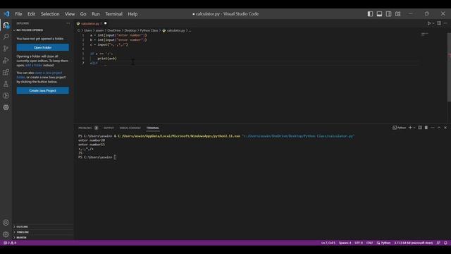Open the Search view in activity bar
This screenshot has width=451, height=254.
click(x=6, y=37)
